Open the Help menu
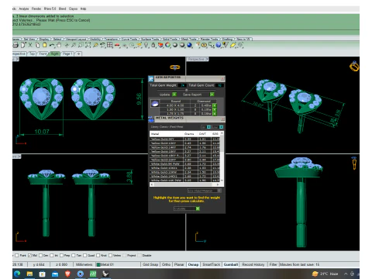 click(83, 9)
